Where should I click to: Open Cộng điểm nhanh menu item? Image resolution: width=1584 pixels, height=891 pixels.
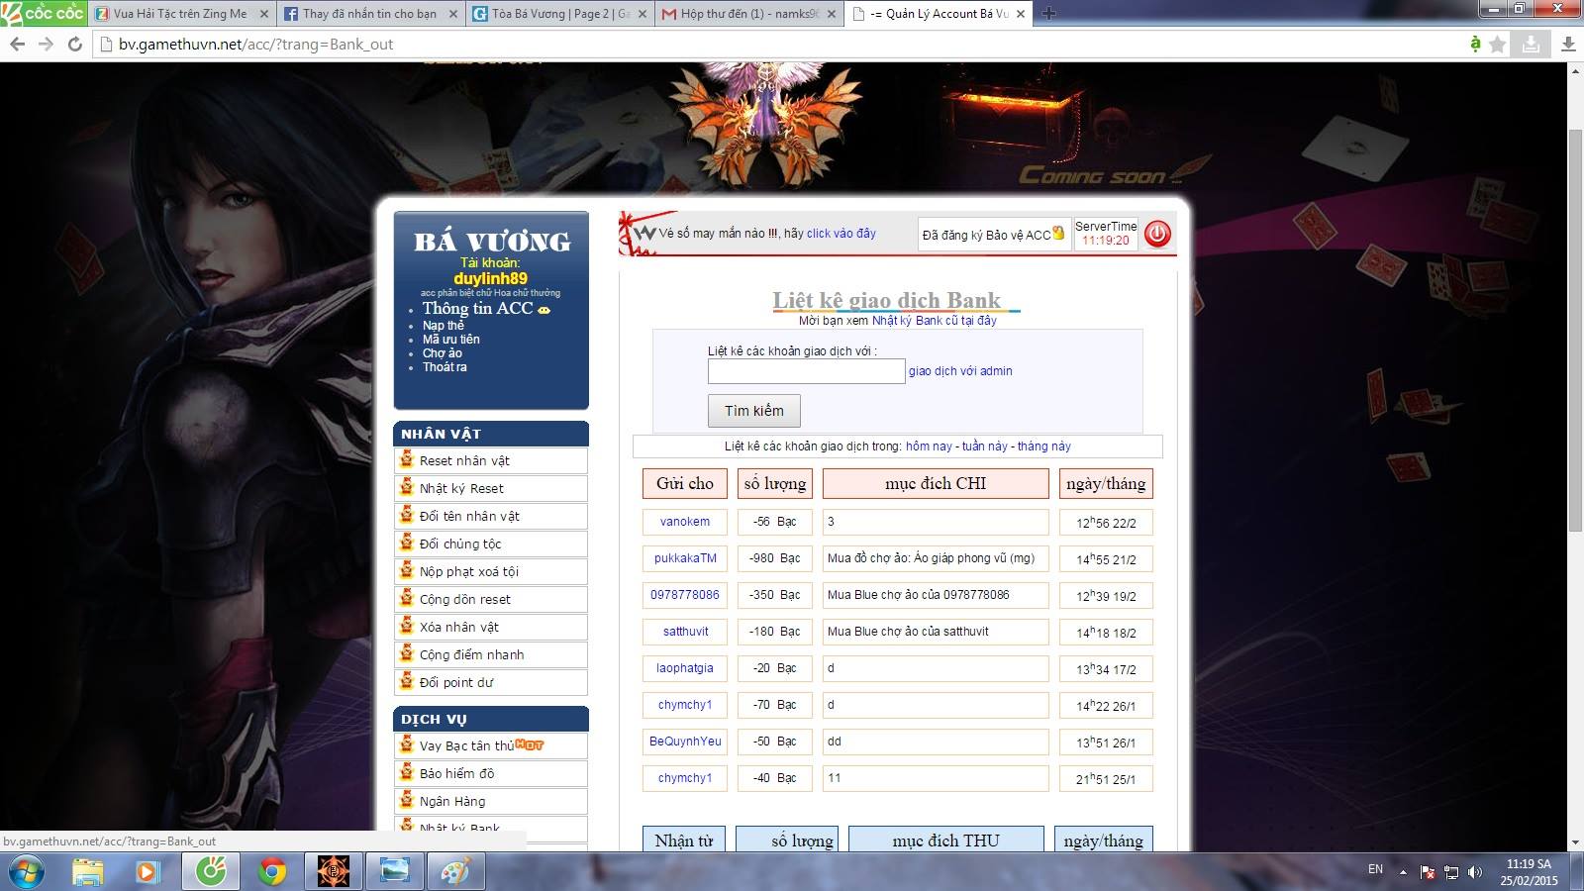click(x=491, y=654)
